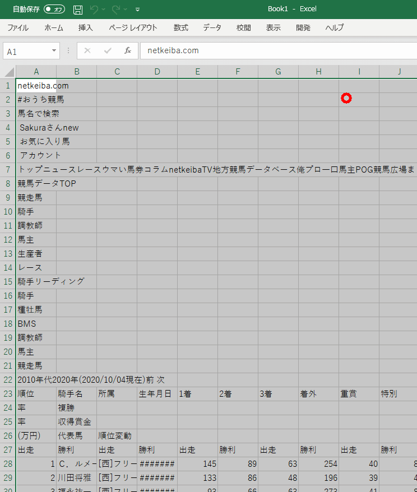Click the 騎手名 header cell
The image size is (417, 492).
[77, 394]
